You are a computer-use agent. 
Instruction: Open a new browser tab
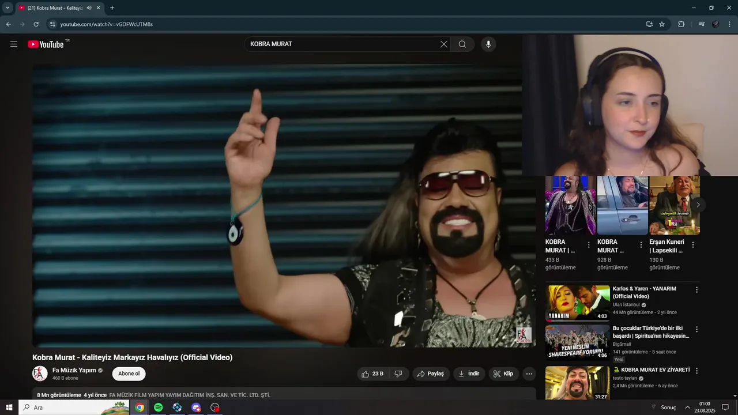pos(112,8)
